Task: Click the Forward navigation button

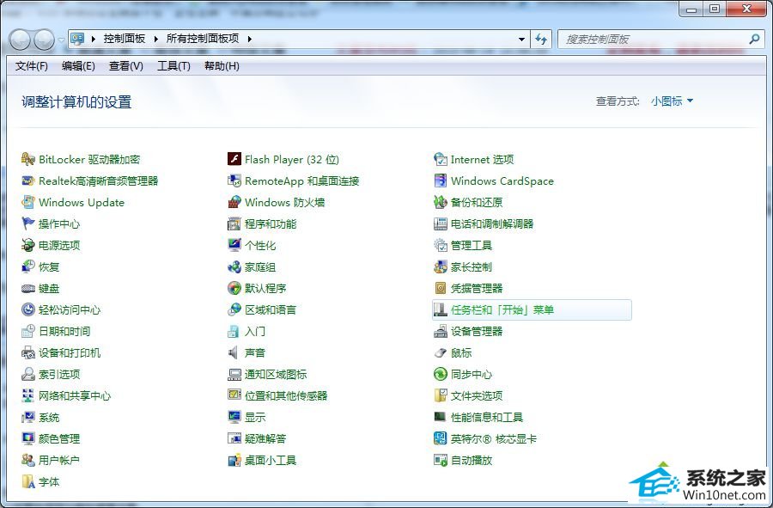Action: (44, 40)
